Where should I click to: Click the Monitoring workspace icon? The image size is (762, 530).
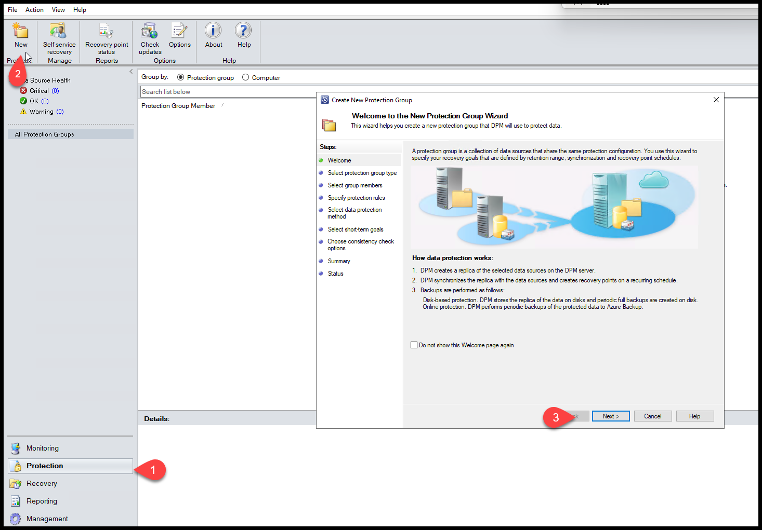coord(16,448)
